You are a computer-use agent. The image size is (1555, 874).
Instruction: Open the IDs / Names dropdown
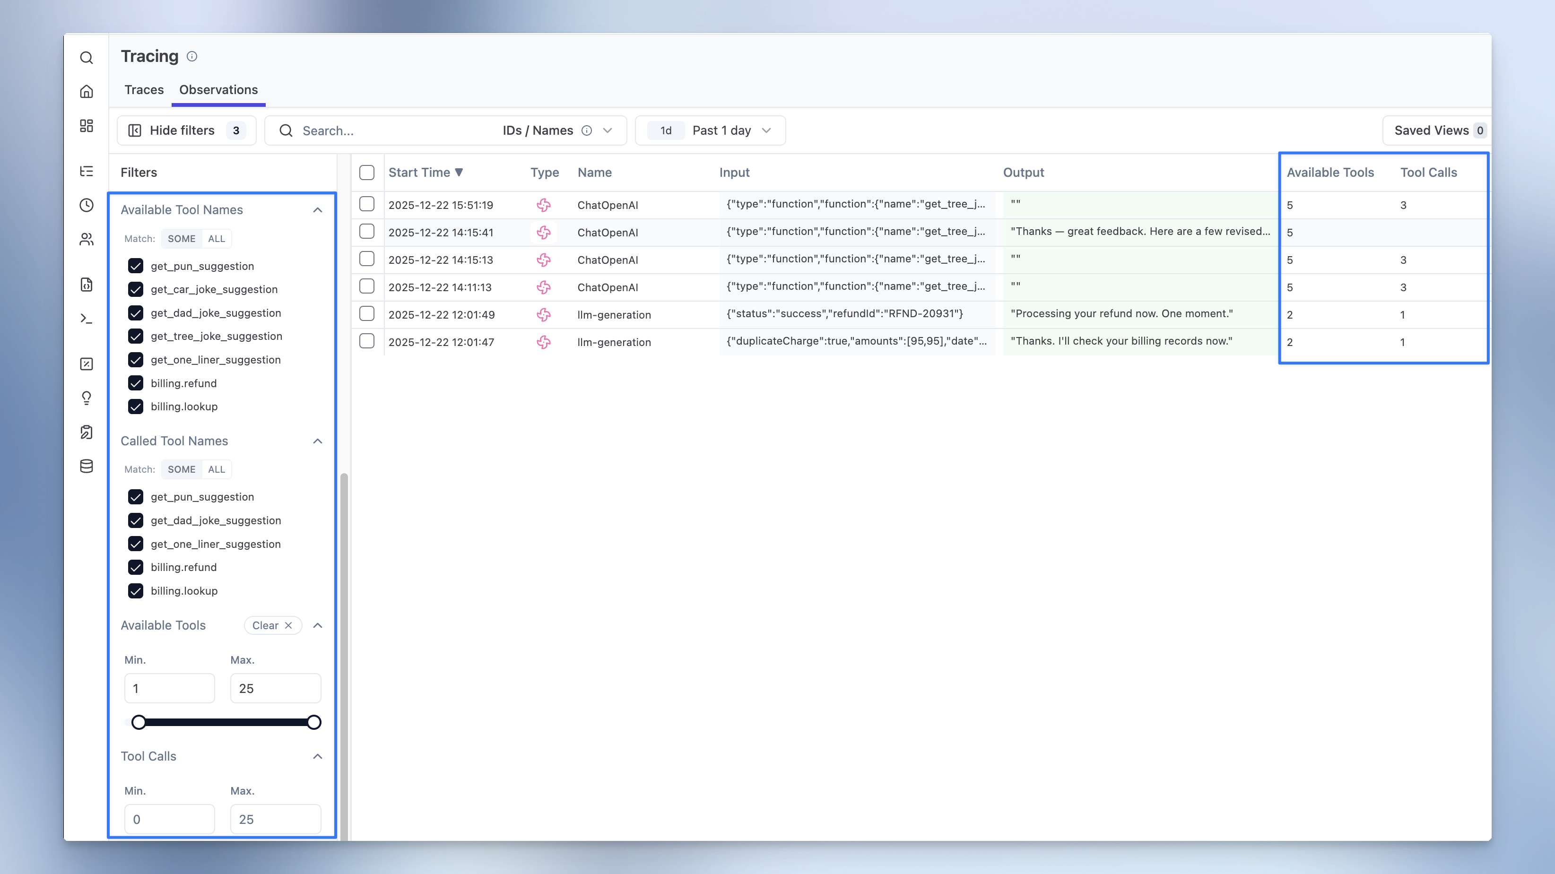[x=607, y=130]
